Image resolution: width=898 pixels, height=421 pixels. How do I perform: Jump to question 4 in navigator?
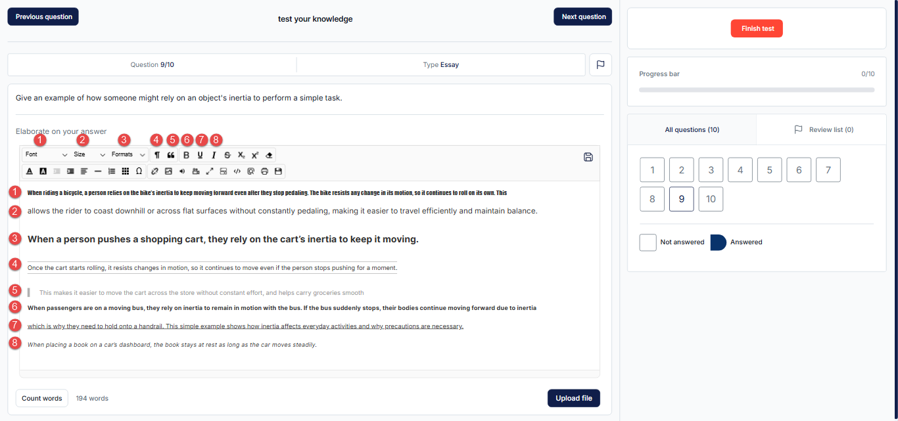(x=740, y=170)
